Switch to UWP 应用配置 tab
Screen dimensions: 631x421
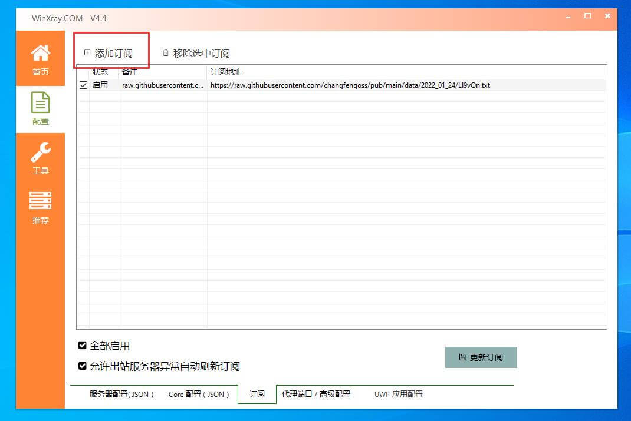coord(399,394)
